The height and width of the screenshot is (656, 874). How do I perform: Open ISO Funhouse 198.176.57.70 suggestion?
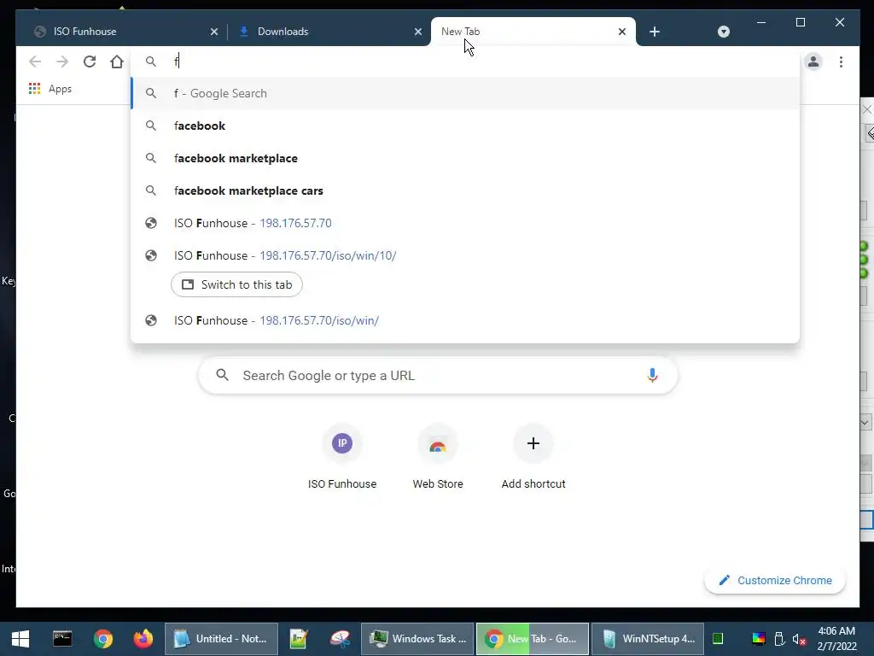465,223
